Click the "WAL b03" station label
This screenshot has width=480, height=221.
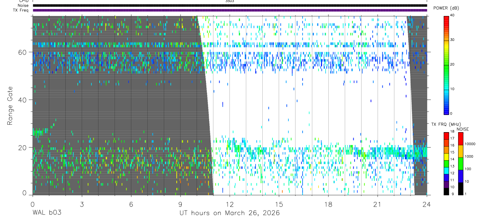pyautogui.click(x=47, y=213)
